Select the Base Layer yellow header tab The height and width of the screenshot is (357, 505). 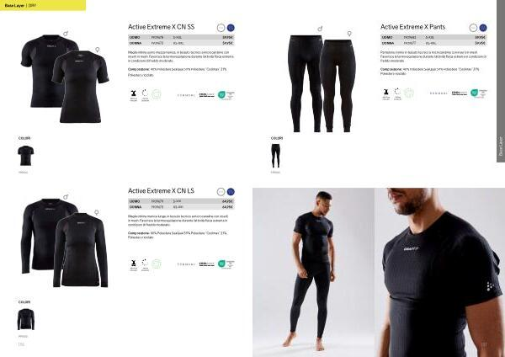[43, 6]
